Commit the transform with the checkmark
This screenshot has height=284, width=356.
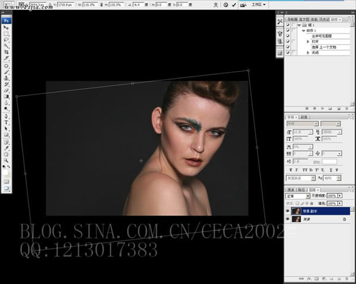[x=234, y=5]
